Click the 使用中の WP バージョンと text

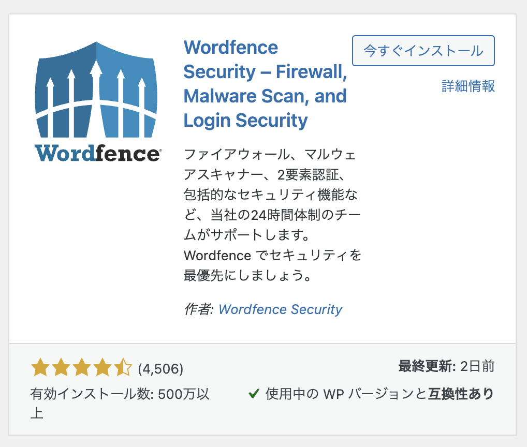point(346,394)
